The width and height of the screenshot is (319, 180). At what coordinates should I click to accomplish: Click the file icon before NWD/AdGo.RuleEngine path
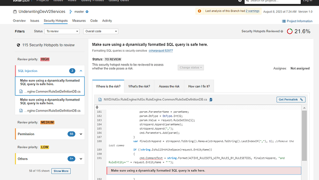100,100
